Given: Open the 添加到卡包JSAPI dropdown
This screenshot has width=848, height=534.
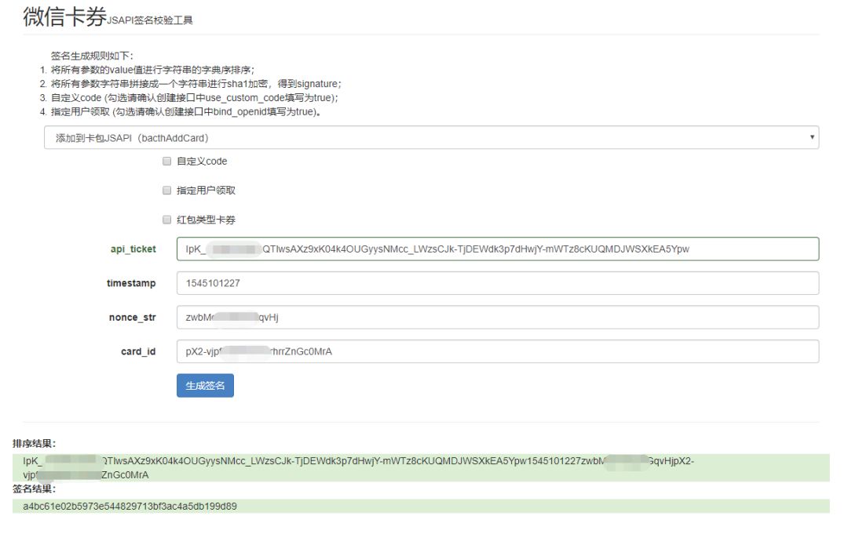Looking at the screenshot, I should (x=431, y=138).
